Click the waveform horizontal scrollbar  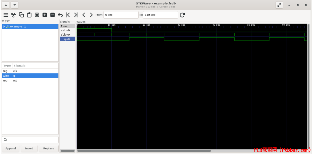144,151
